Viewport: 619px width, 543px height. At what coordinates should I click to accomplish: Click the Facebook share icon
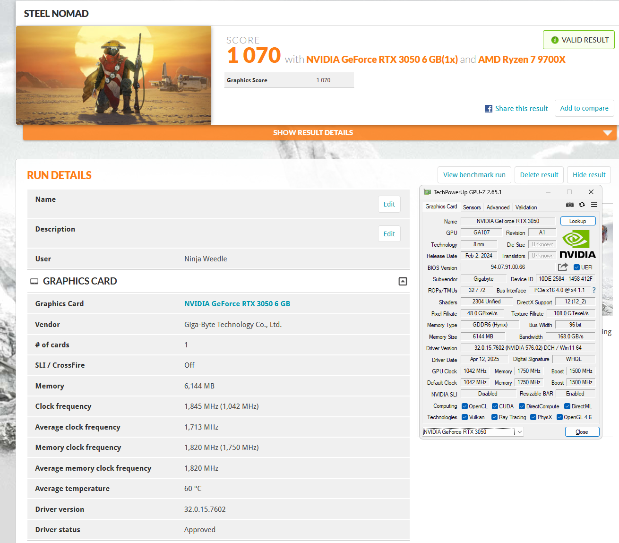click(x=489, y=109)
